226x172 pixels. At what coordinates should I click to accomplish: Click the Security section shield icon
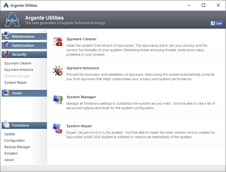click(6, 53)
